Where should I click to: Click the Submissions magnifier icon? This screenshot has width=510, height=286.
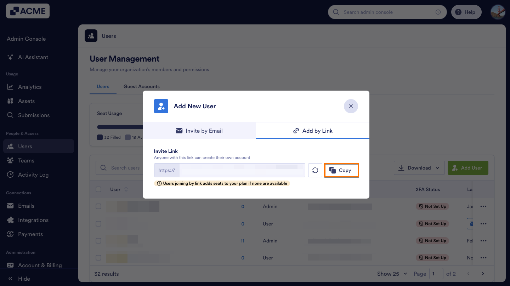point(10,115)
